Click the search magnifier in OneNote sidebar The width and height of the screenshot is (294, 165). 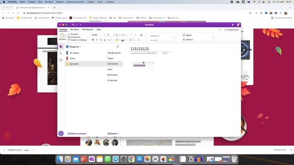pos(61,53)
